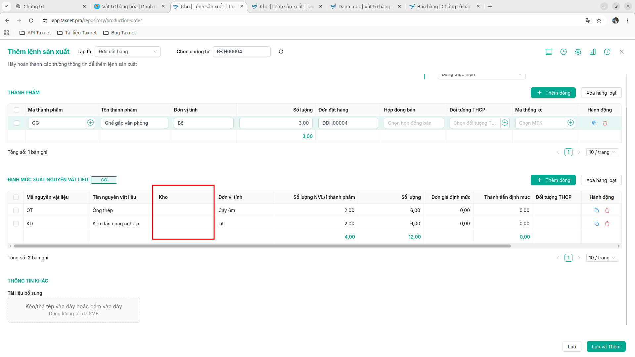Click Thêm dòng in the THÀNH PHẨM section
This screenshot has height=357, width=635.
553,93
